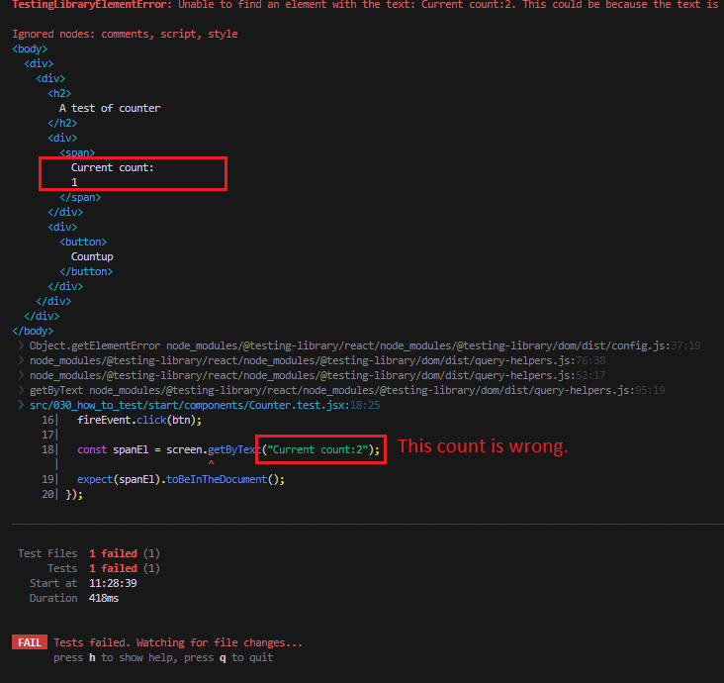Click the duration value 418ms

[104, 599]
